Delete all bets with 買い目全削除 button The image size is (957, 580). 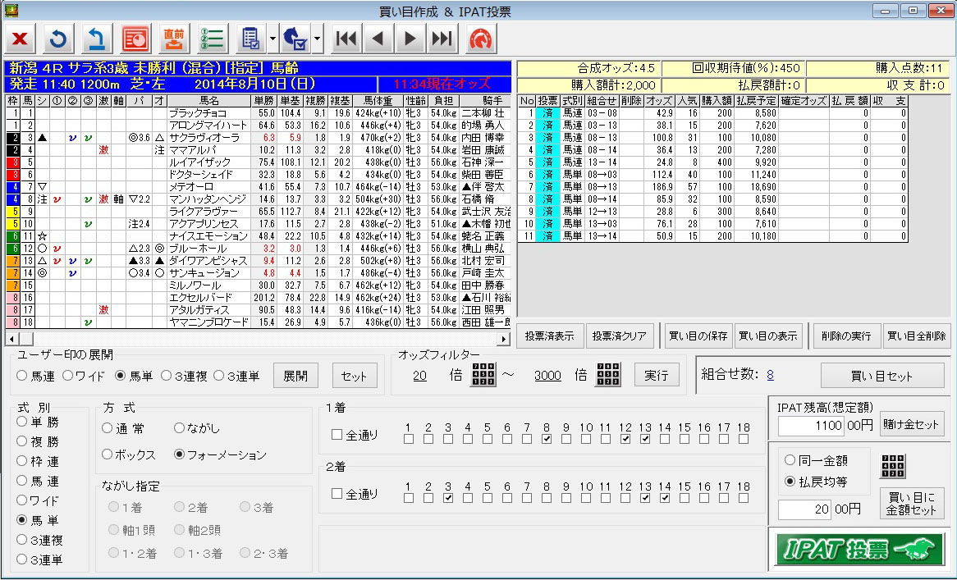917,336
